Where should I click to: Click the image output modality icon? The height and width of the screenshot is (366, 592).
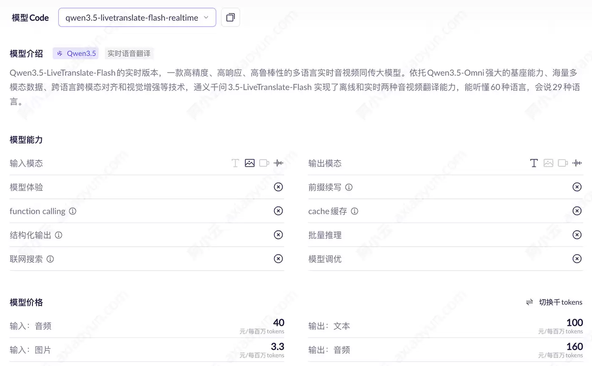[x=548, y=163]
